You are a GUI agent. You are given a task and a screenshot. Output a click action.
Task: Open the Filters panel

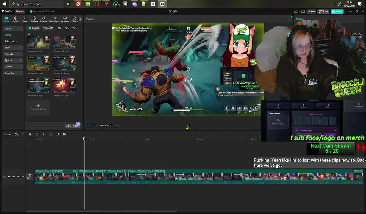click(x=74, y=19)
